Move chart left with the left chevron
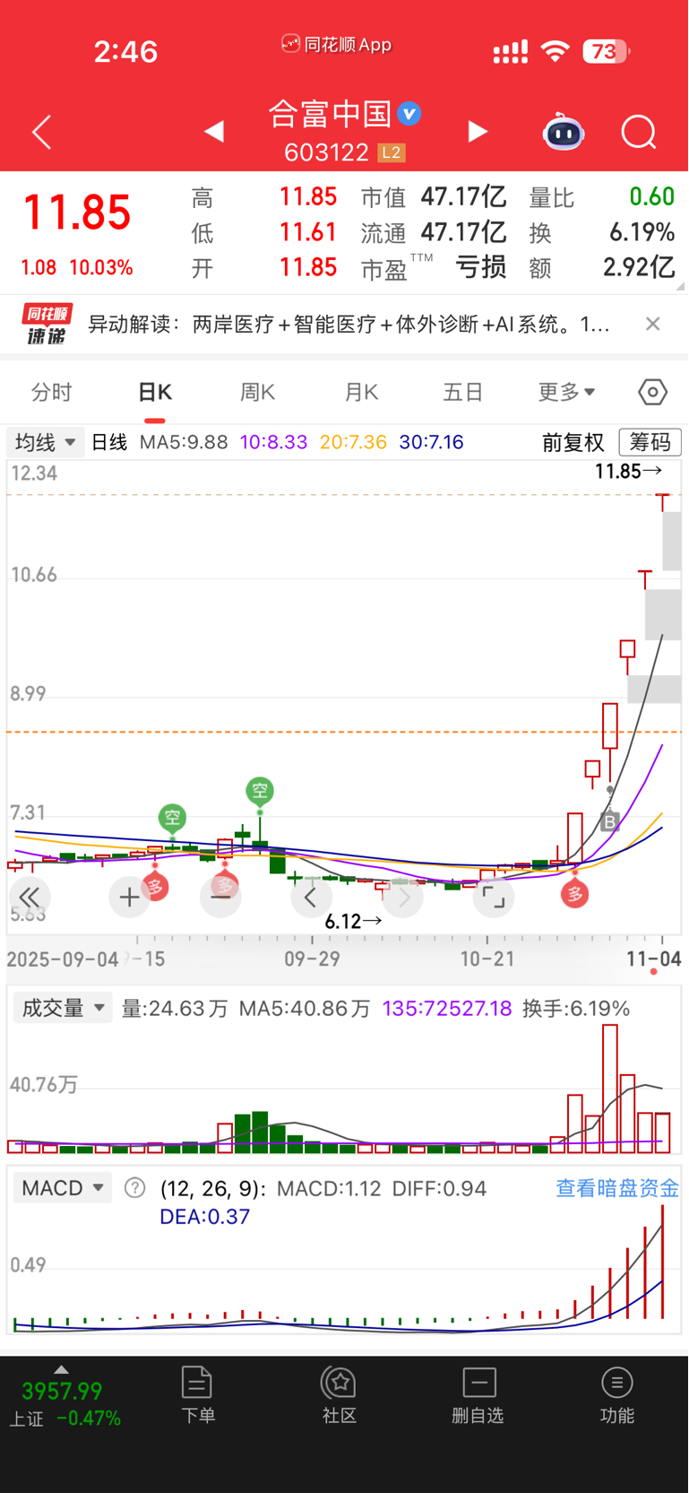 (x=311, y=897)
